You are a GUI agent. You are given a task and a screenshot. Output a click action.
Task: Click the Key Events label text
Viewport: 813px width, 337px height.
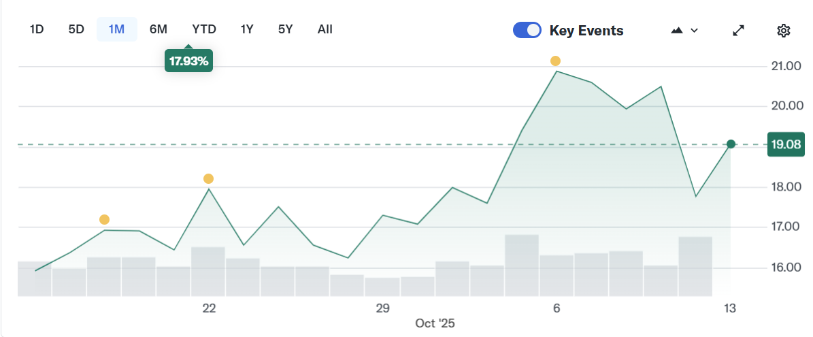pos(586,31)
